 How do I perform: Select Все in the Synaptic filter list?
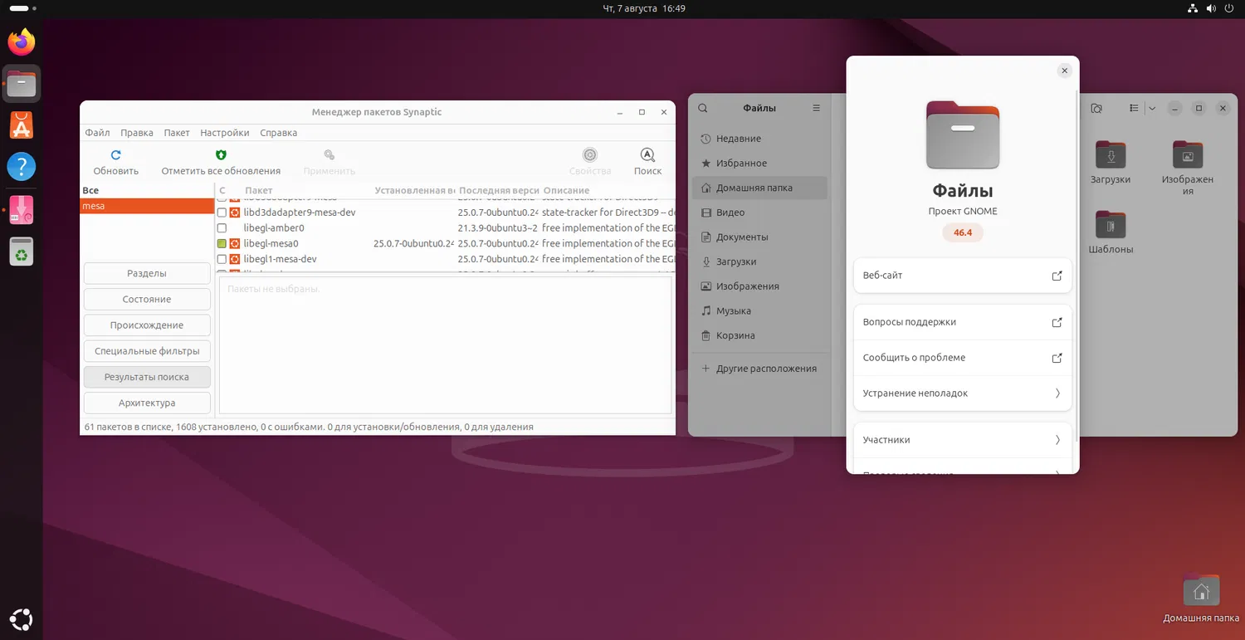(147, 191)
